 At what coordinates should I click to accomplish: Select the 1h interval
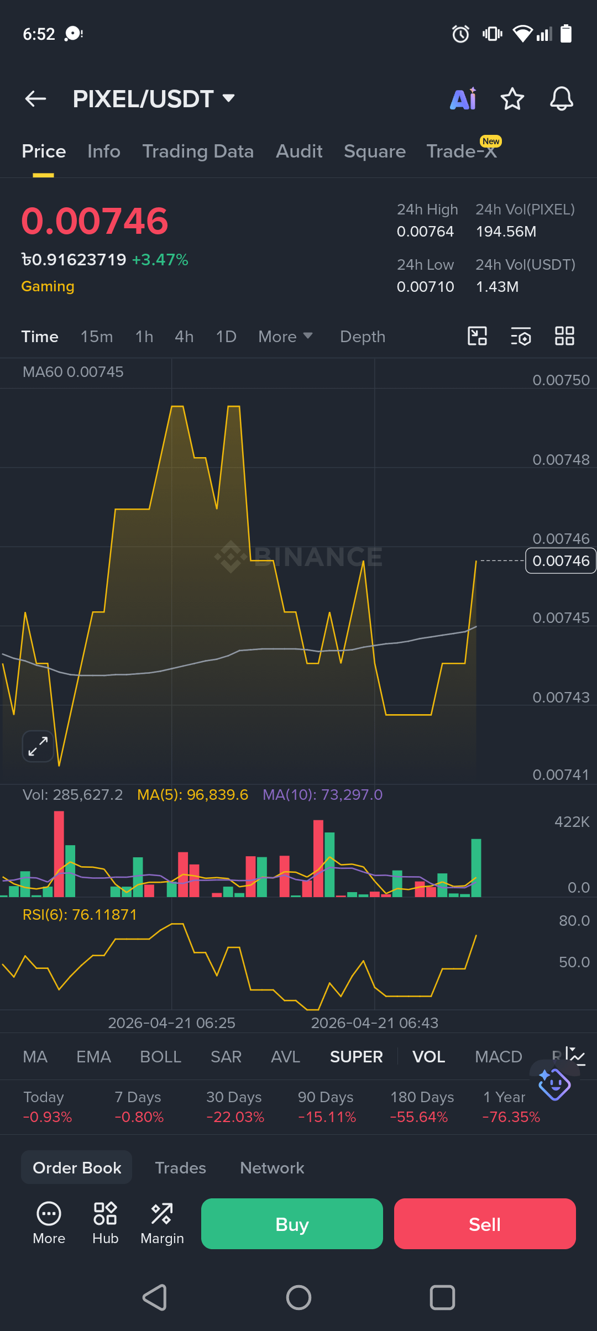144,337
